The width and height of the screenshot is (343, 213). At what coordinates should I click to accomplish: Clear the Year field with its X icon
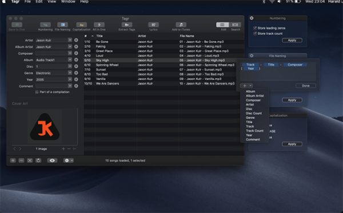[76, 79]
